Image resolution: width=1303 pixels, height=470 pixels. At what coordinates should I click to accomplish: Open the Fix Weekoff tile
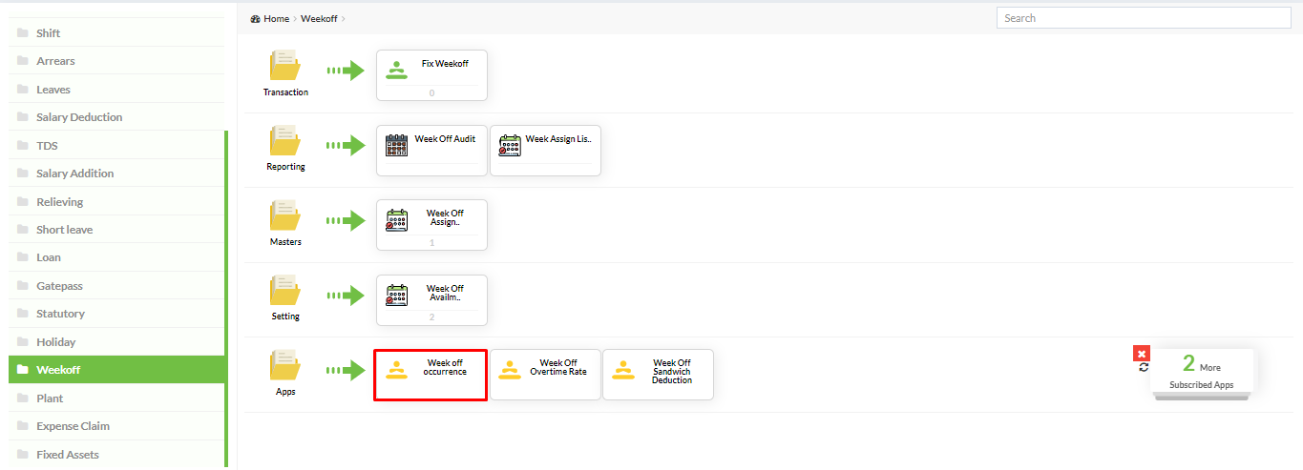pos(431,75)
